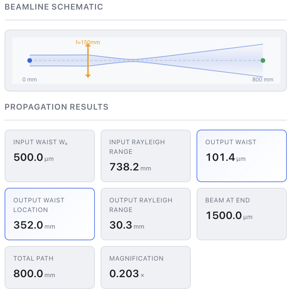Click the blue beam source point
292x292 pixels.
coord(30,60)
